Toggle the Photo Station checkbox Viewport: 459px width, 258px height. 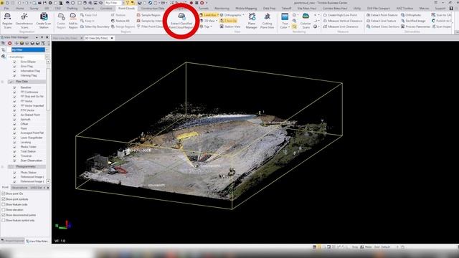[x=14, y=172]
